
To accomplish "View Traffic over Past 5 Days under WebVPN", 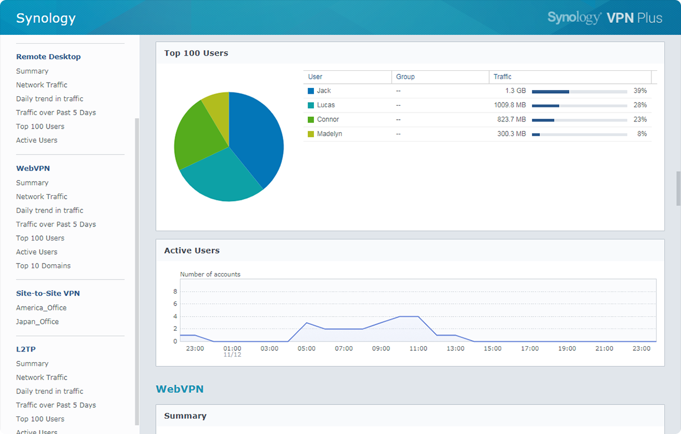I will coord(55,224).
